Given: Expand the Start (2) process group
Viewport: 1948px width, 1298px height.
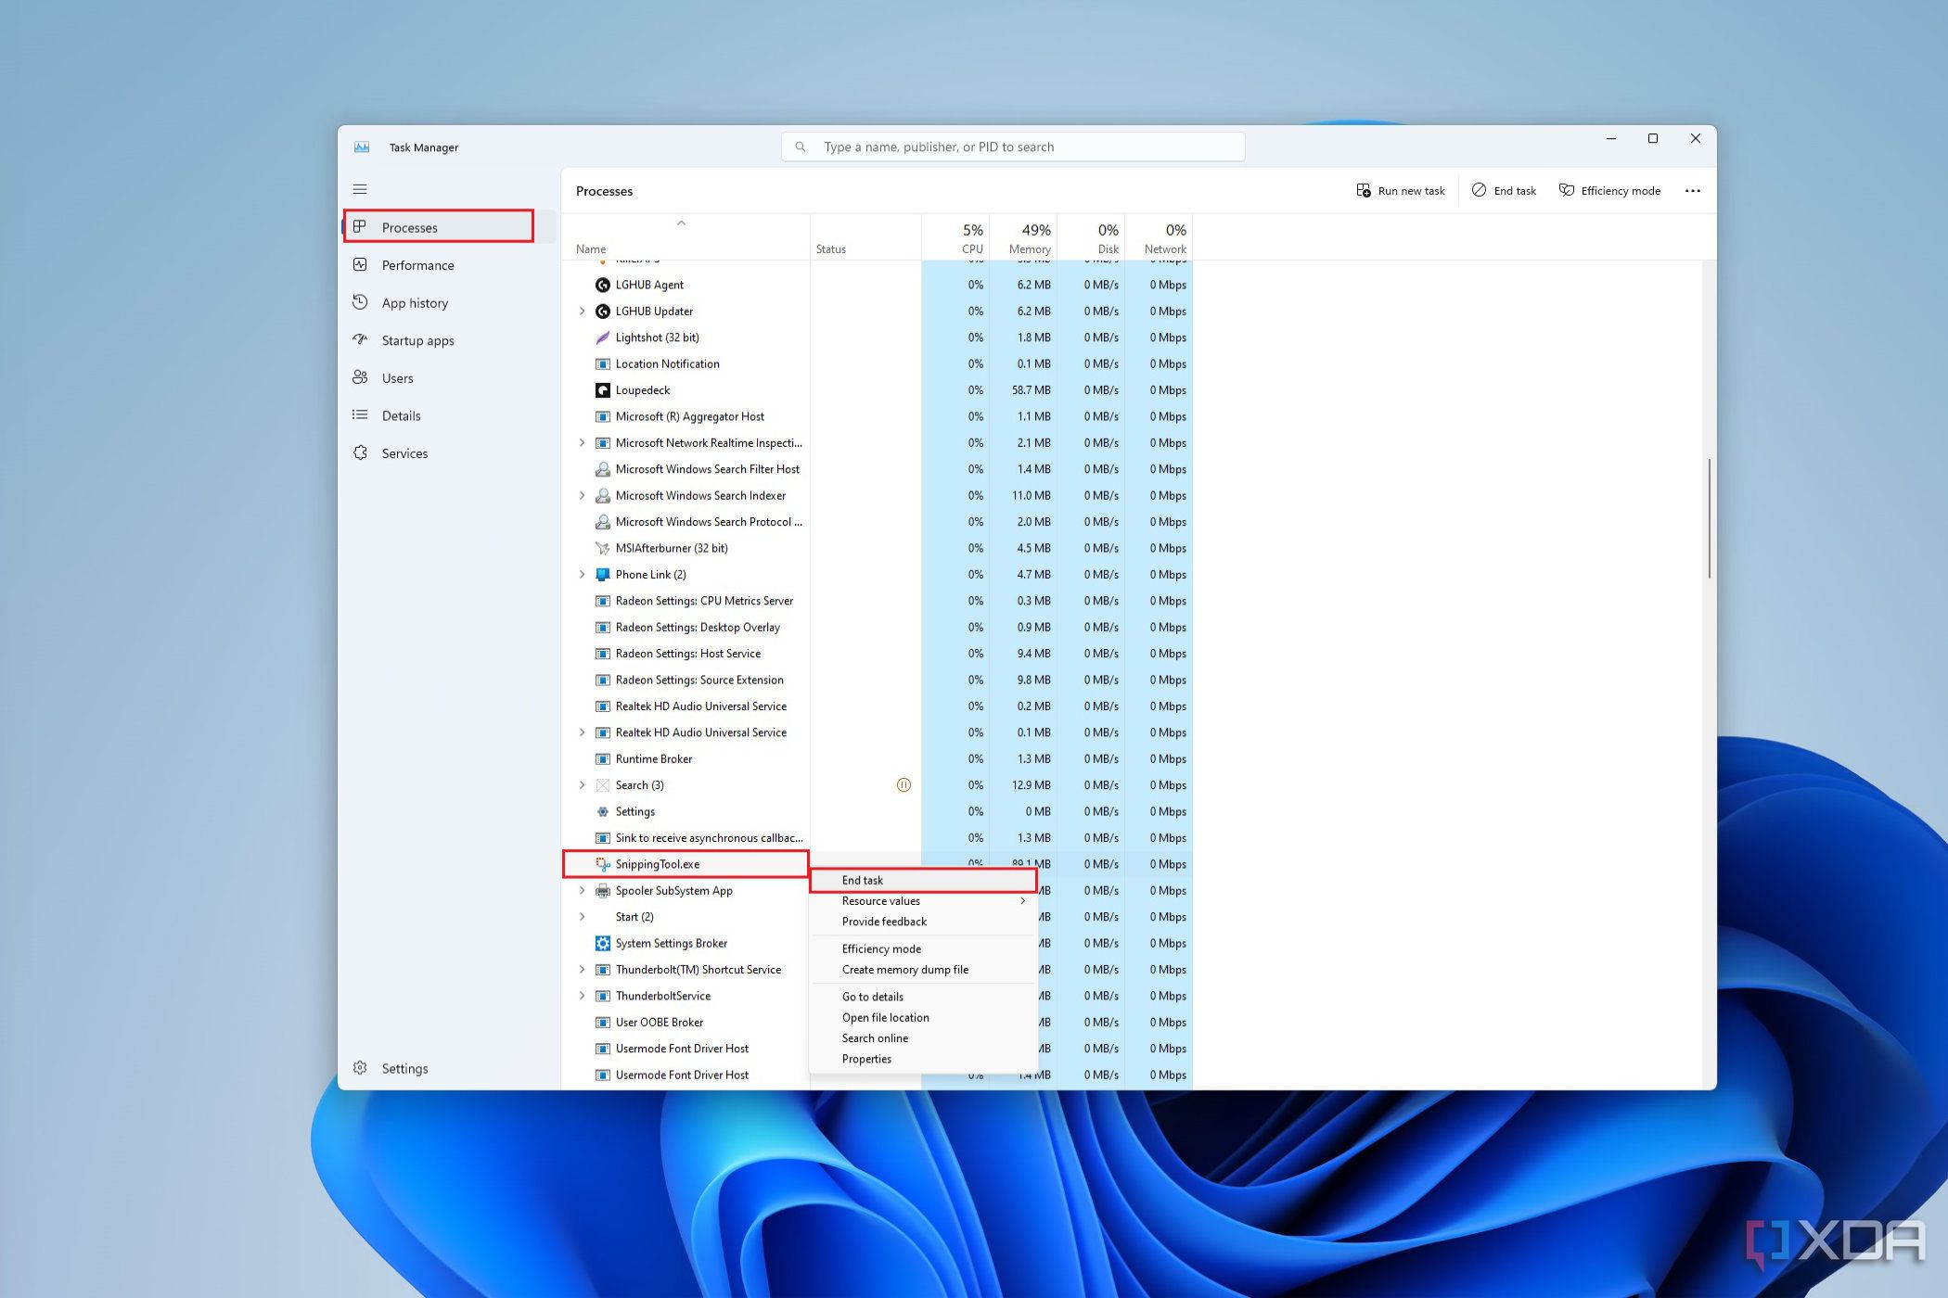Looking at the screenshot, I should point(582,917).
